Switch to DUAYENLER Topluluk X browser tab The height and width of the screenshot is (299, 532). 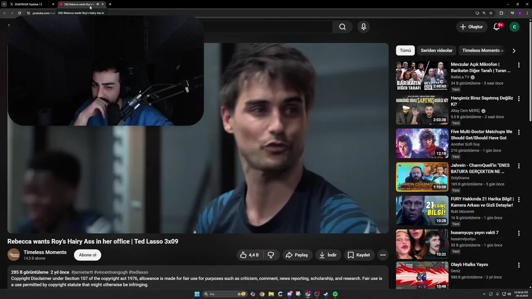(28, 4)
